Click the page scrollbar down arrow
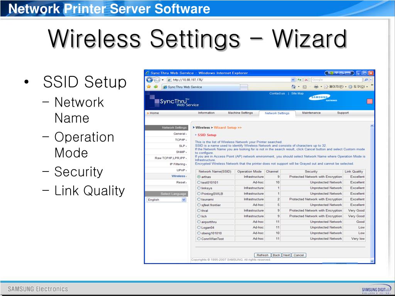 click(x=372, y=261)
